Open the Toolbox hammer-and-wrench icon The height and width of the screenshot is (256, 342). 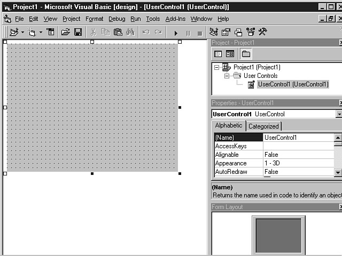pyautogui.click(x=262, y=33)
